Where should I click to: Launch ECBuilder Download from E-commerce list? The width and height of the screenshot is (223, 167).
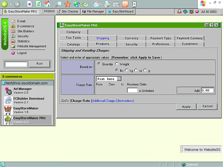pos(8,100)
